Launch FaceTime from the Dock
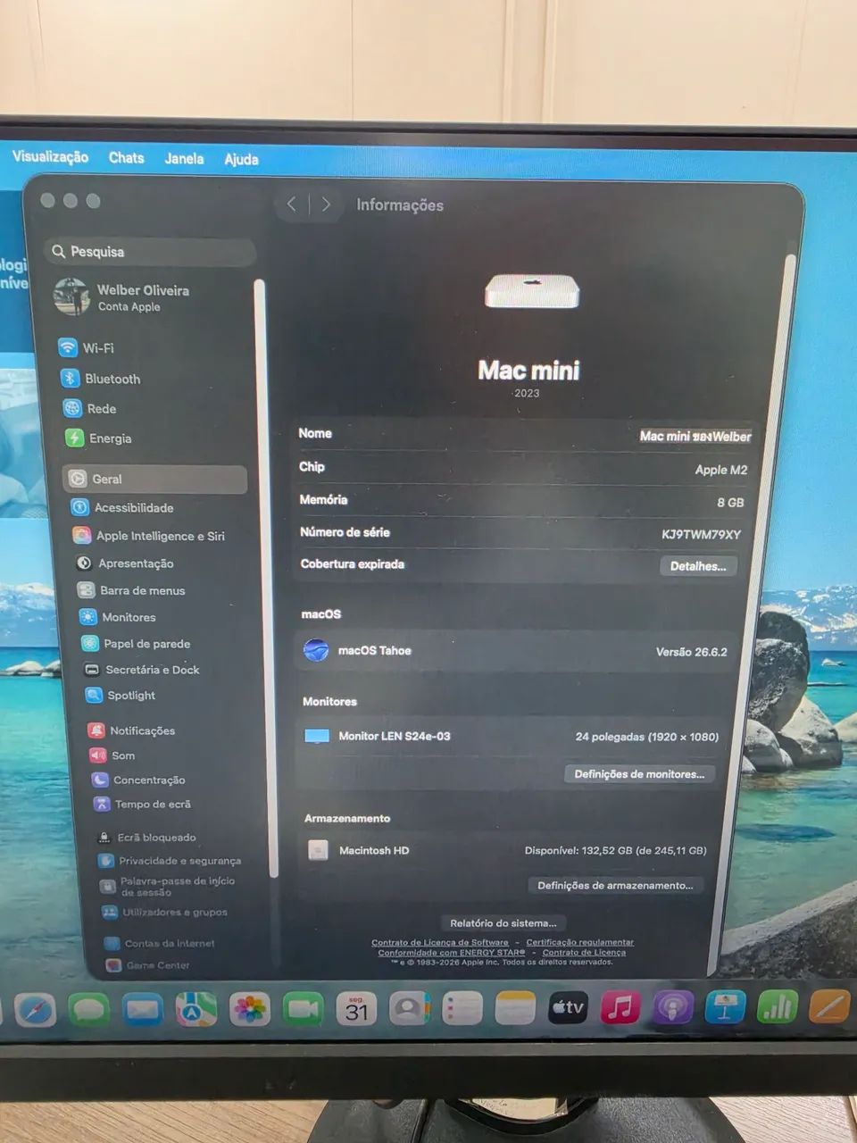Viewport: 857px width, 1143px height. click(304, 1009)
